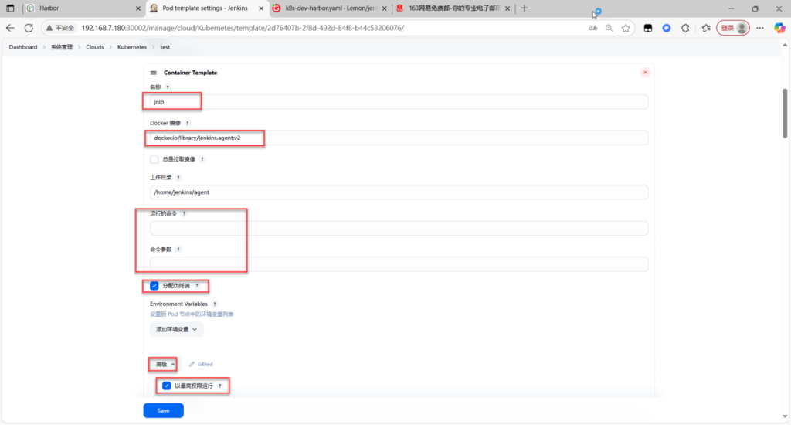This screenshot has height=425, width=791.
Task: Save the pod template settings
Action: (x=163, y=410)
